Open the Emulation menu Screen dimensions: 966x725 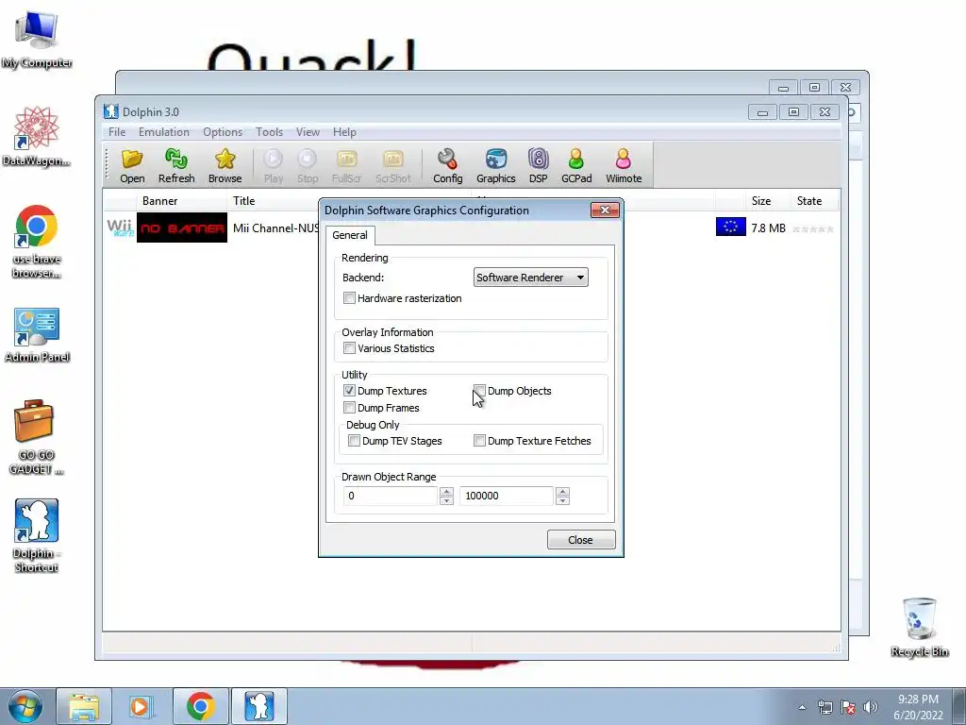click(164, 132)
